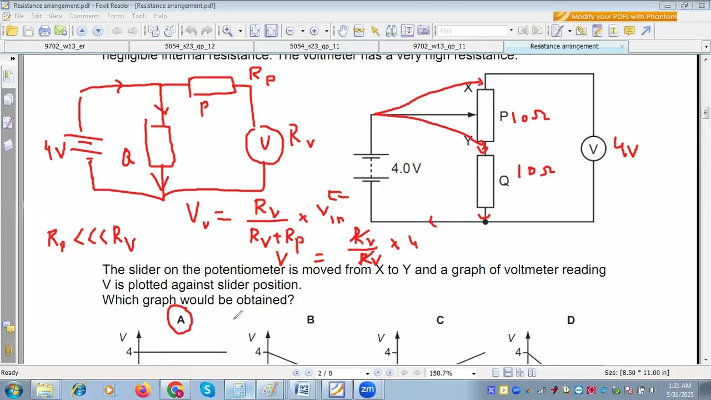Expand the zoom out dropdown arrow
Screen dimensions: 711x400
(302, 31)
